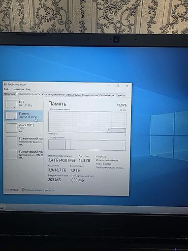Switch to Журнал приложений tab

pos(53,95)
